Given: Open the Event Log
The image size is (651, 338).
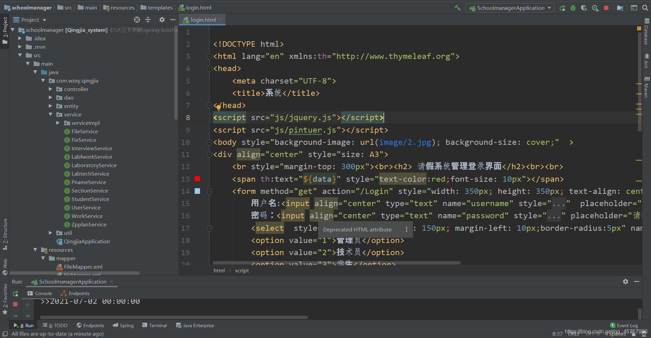Looking at the screenshot, I should tap(624, 325).
